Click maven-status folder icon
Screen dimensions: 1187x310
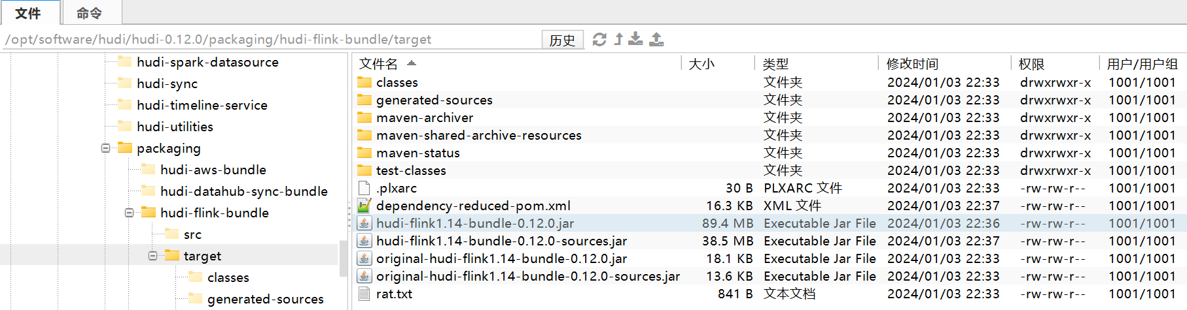pyautogui.click(x=364, y=153)
